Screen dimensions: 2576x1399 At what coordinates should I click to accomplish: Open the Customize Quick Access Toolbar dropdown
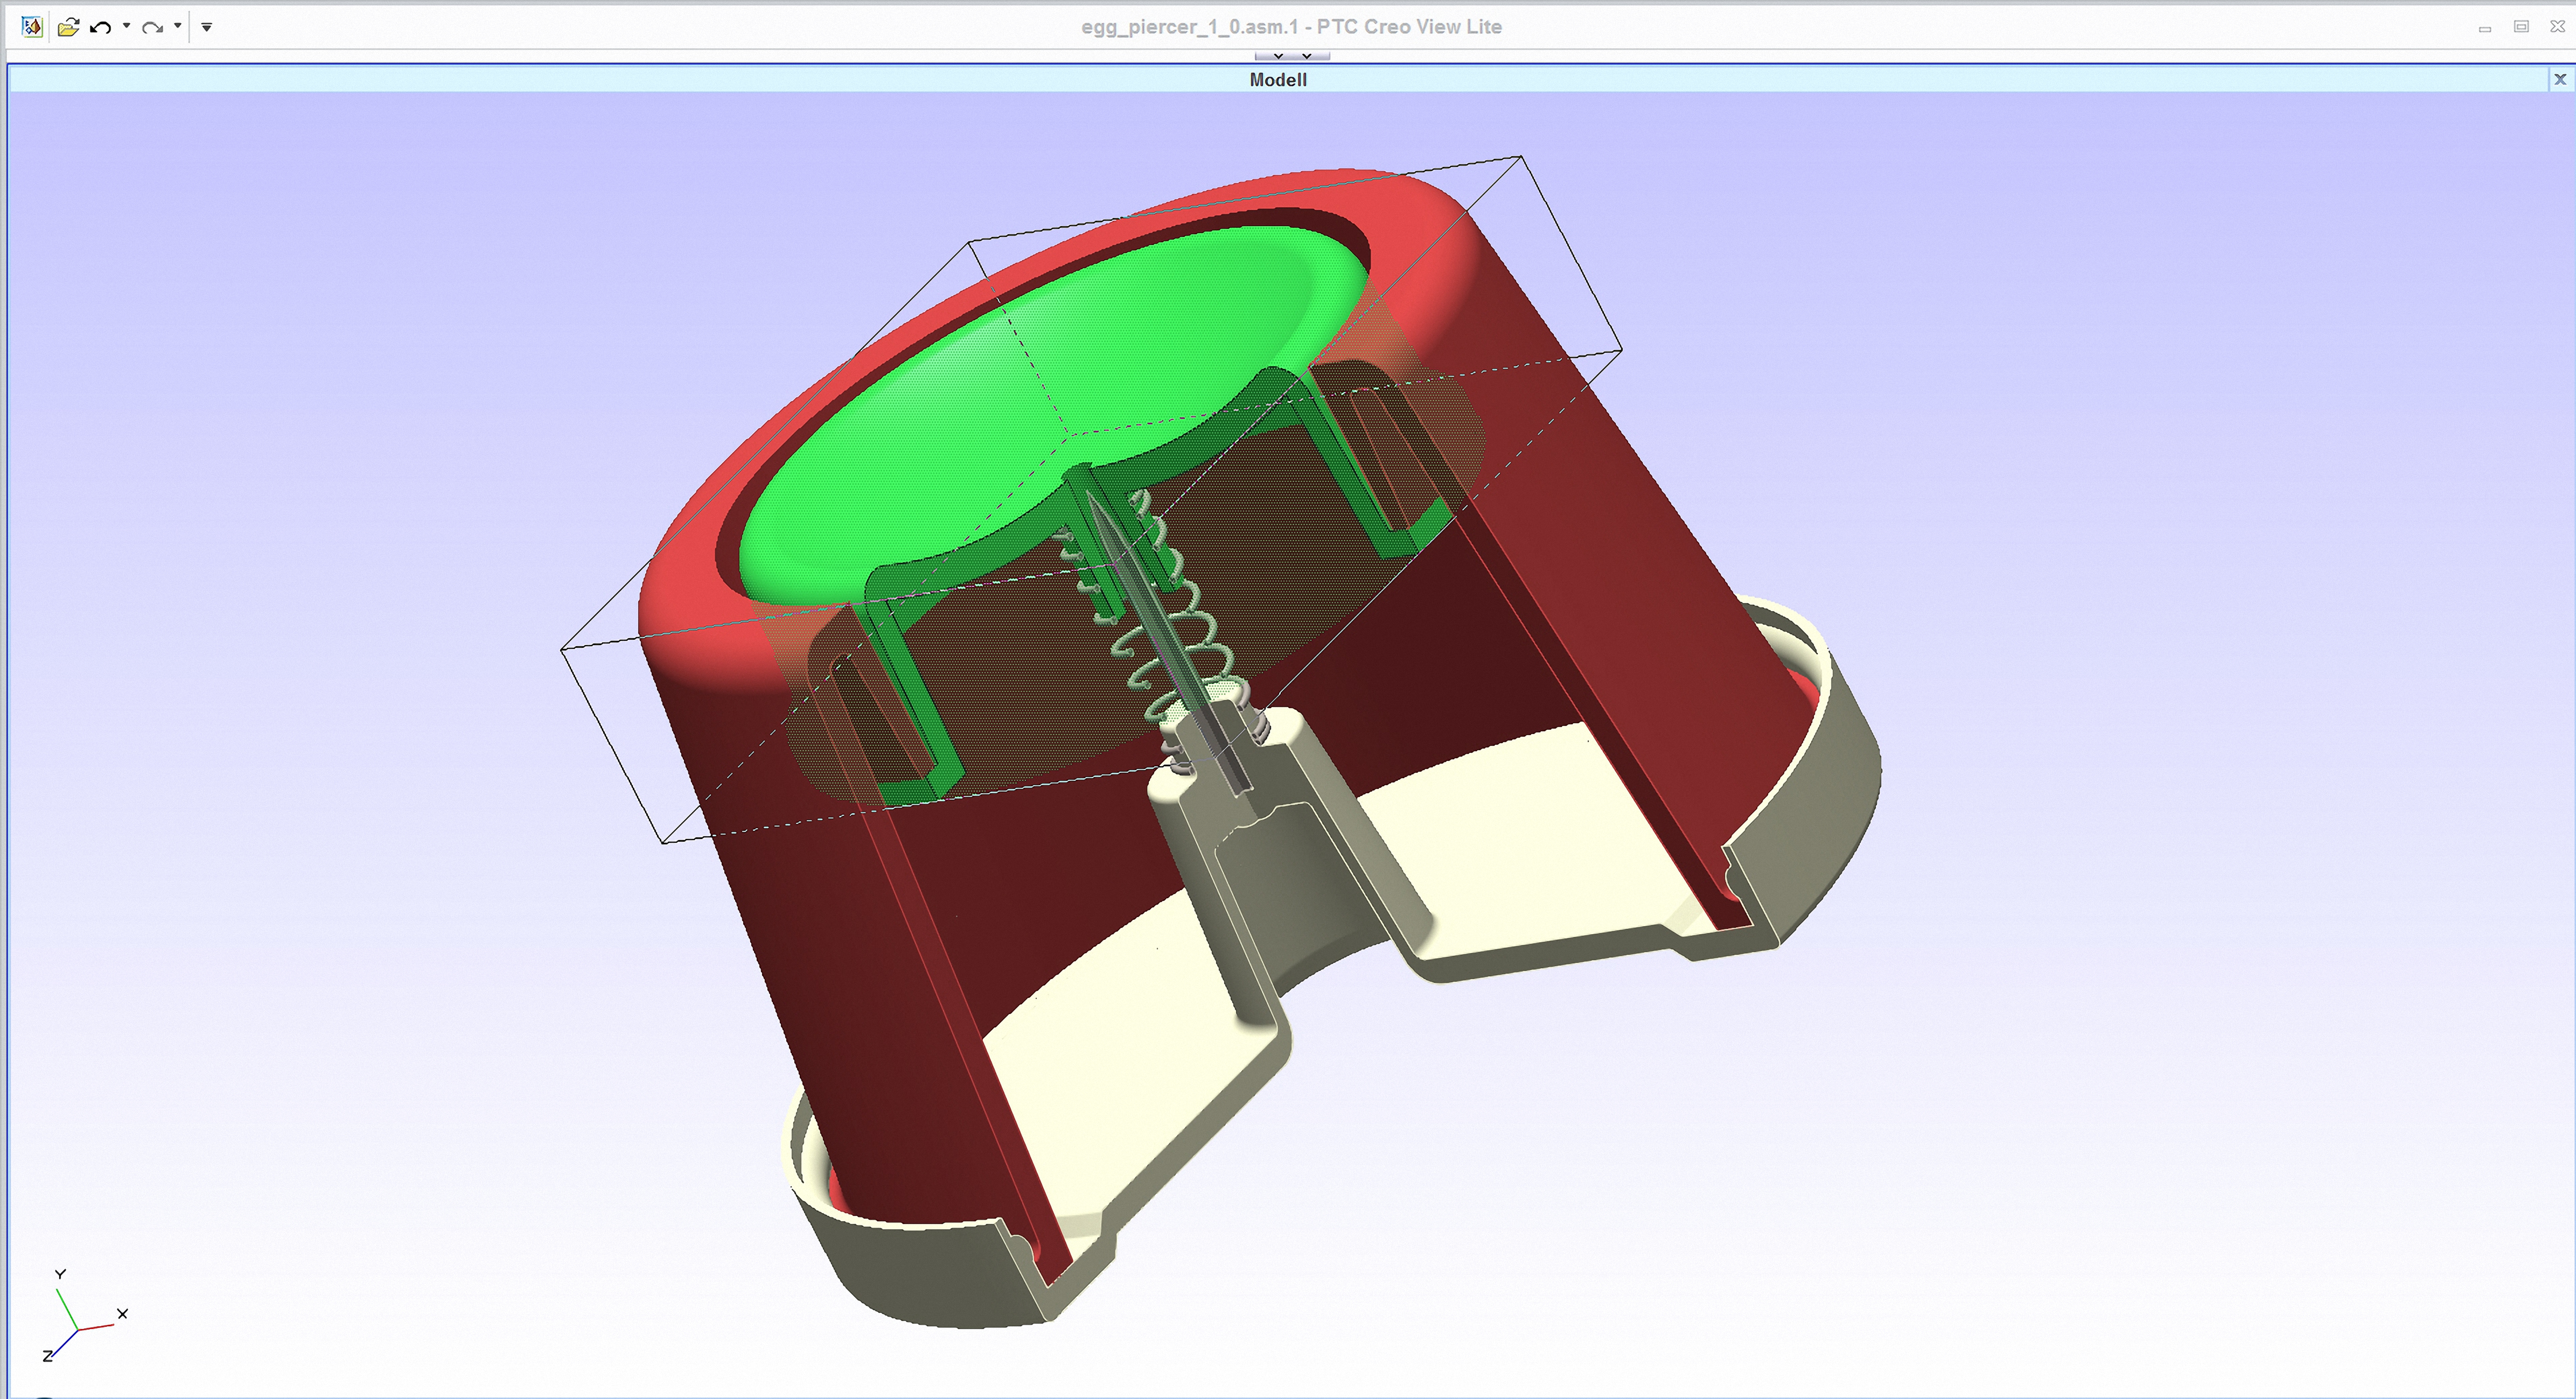207,27
